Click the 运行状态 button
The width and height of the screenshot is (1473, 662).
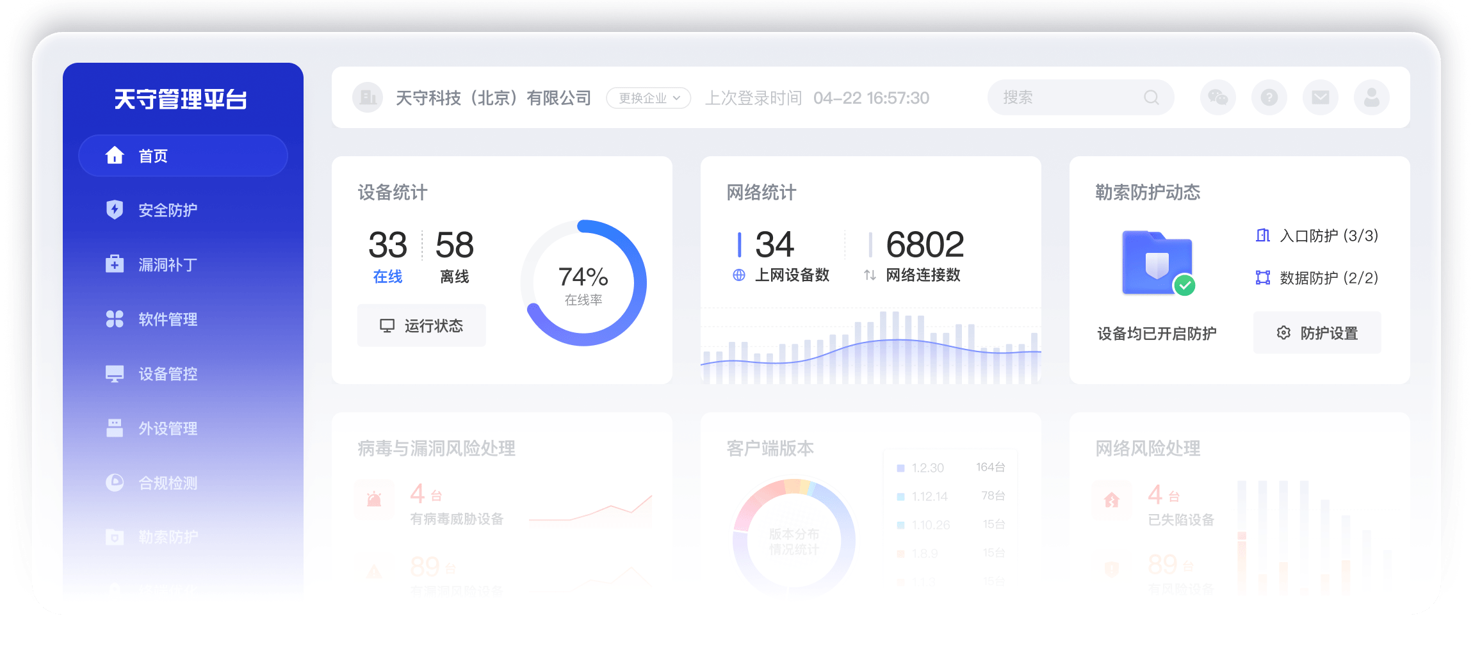point(421,326)
